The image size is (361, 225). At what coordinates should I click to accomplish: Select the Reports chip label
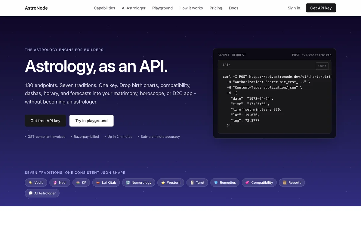(295, 182)
